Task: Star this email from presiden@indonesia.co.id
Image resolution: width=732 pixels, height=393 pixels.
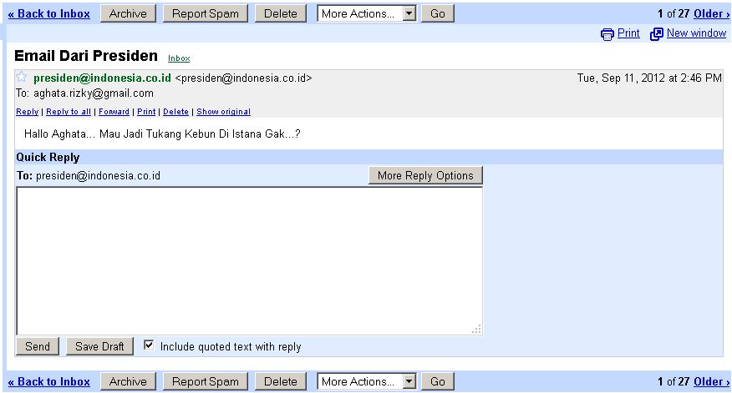Action: click(21, 78)
